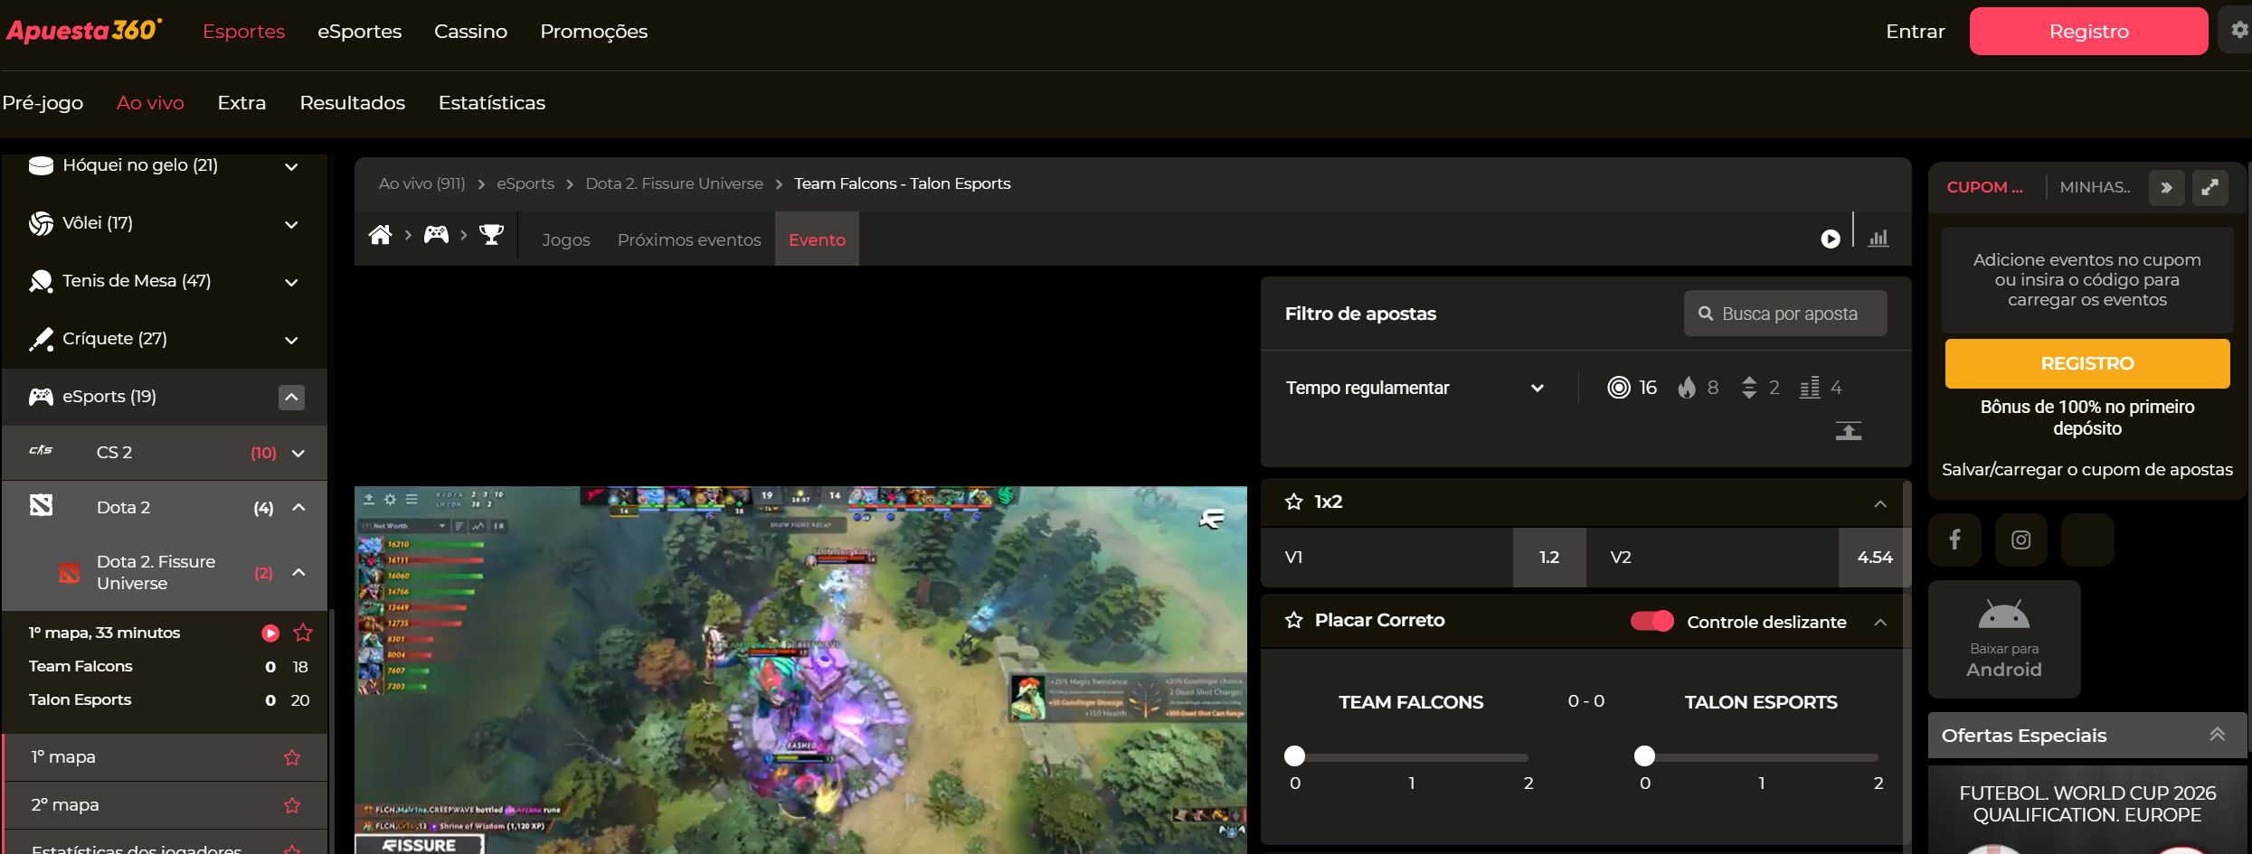Click the double-arrow icon in coupon panel
This screenshot has height=854, width=2252.
[2167, 188]
